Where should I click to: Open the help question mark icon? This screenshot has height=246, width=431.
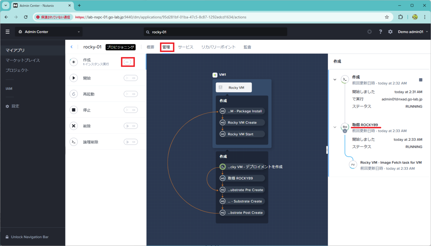coord(380,32)
